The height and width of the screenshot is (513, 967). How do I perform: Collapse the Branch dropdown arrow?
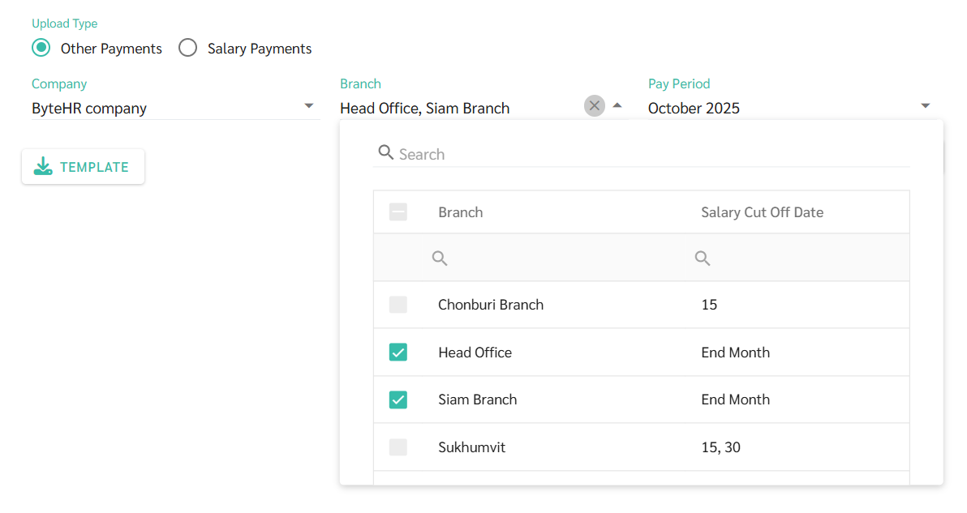click(617, 105)
